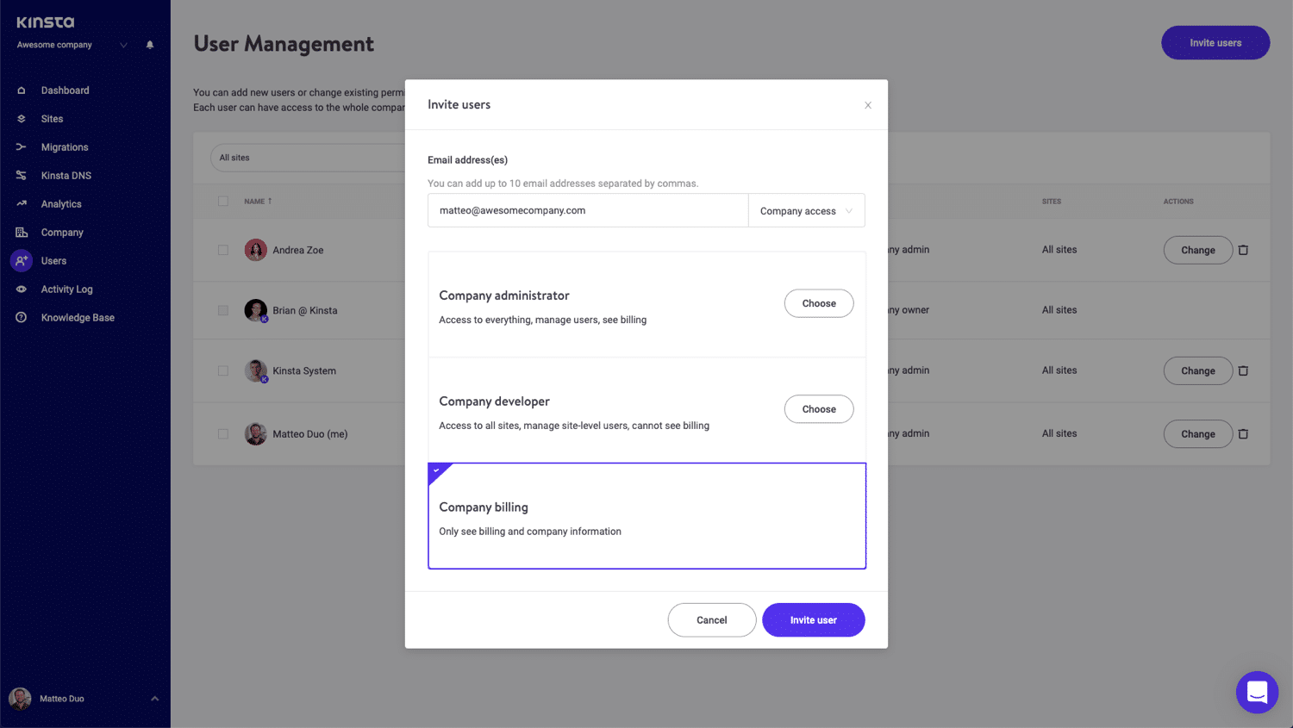1293x728 pixels.
Task: Expand the Awesome company switcher
Action: click(123, 45)
